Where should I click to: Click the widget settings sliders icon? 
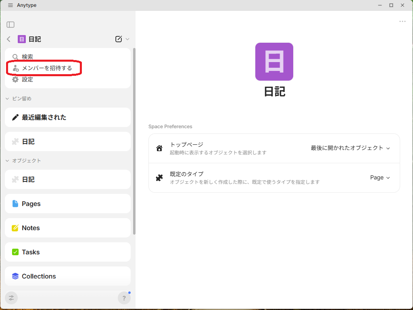point(11,298)
